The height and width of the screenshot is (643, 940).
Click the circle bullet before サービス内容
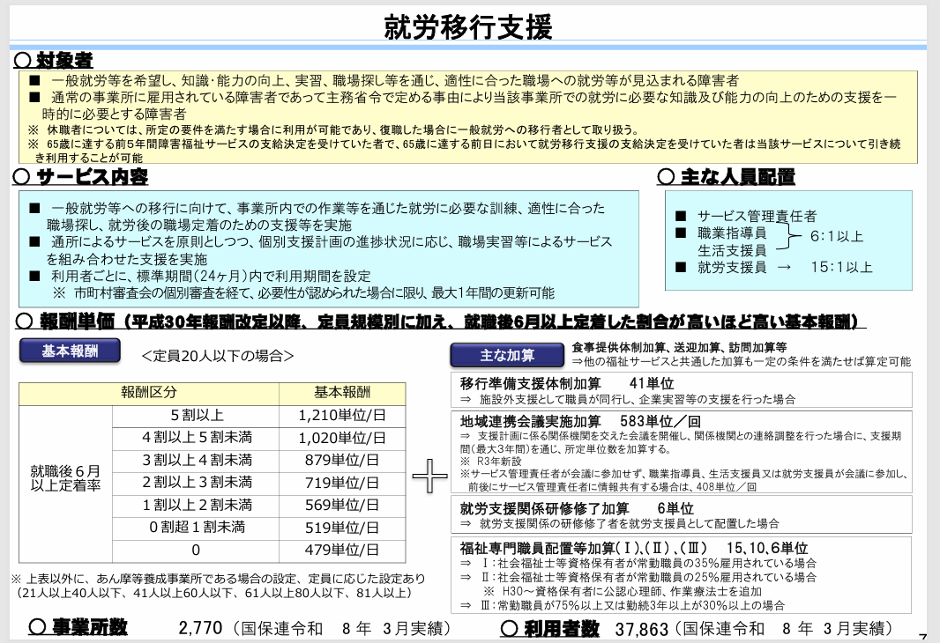click(21, 177)
